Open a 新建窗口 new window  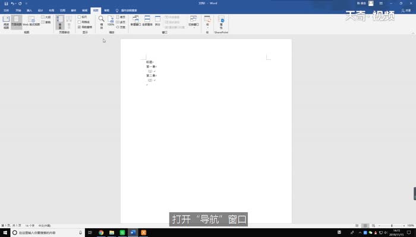click(135, 21)
